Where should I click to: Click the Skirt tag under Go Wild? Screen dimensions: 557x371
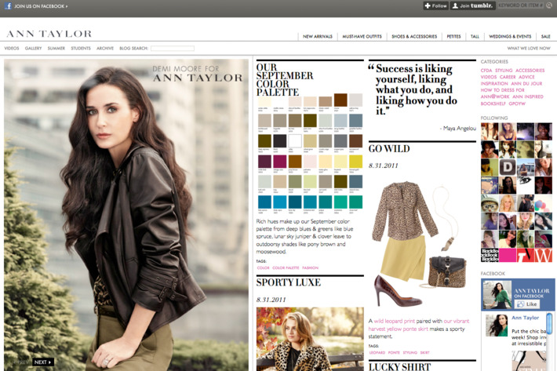click(425, 352)
